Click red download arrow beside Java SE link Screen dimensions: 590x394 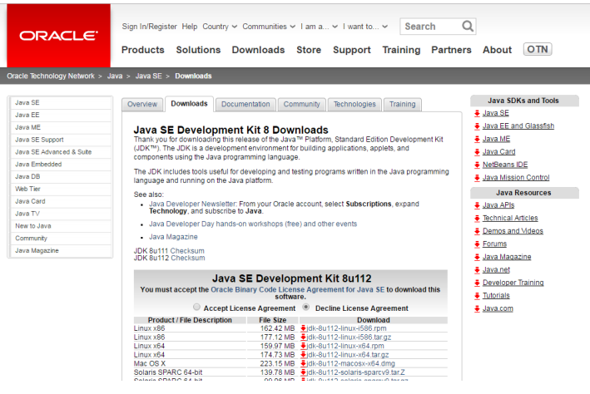[477, 113]
